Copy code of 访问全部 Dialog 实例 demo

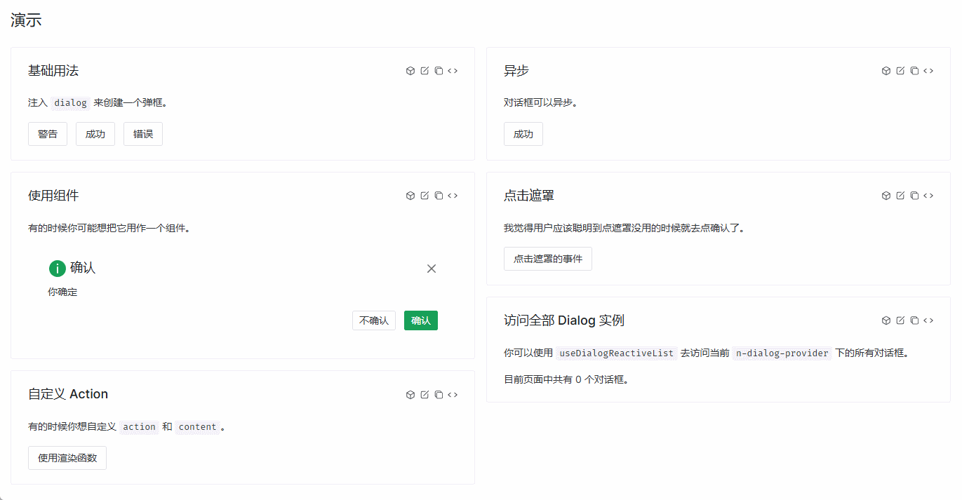pyautogui.click(x=914, y=320)
